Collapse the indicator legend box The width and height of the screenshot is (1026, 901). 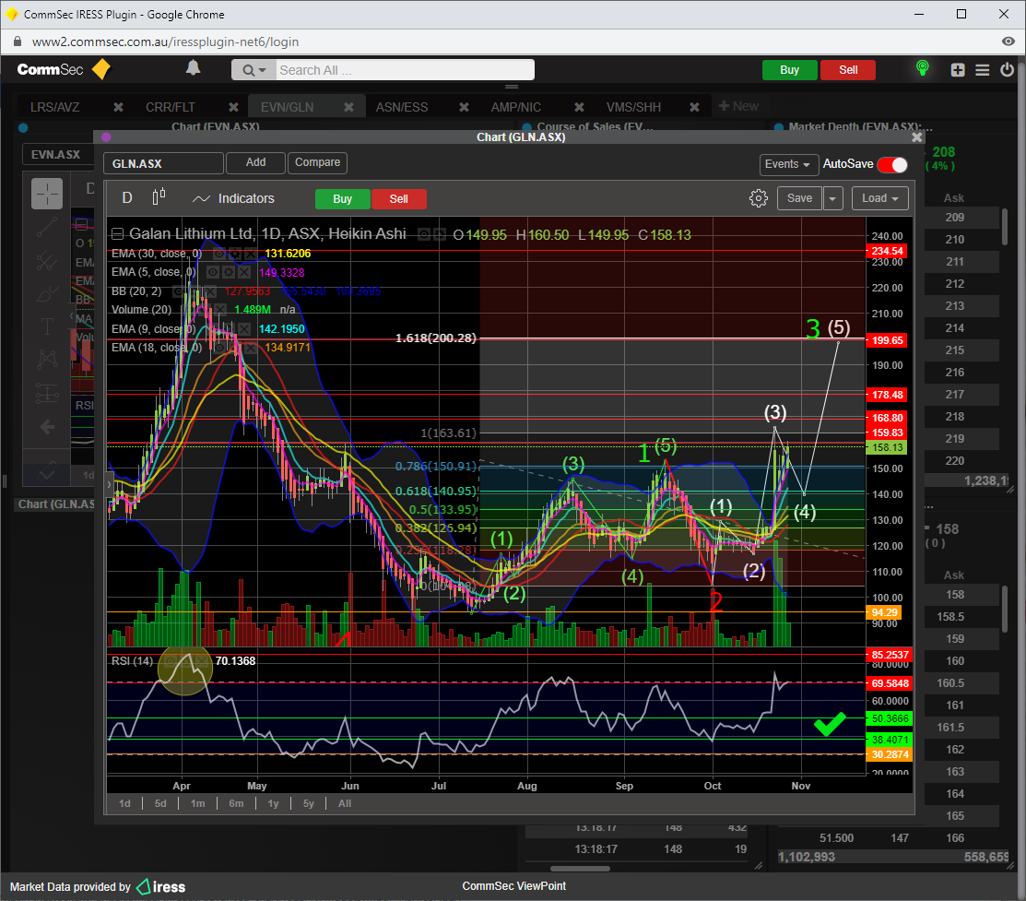pyautogui.click(x=117, y=233)
